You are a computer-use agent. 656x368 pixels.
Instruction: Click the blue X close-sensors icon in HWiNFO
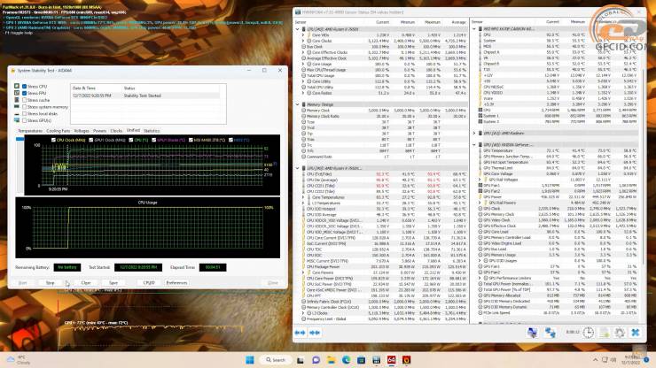(x=635, y=333)
